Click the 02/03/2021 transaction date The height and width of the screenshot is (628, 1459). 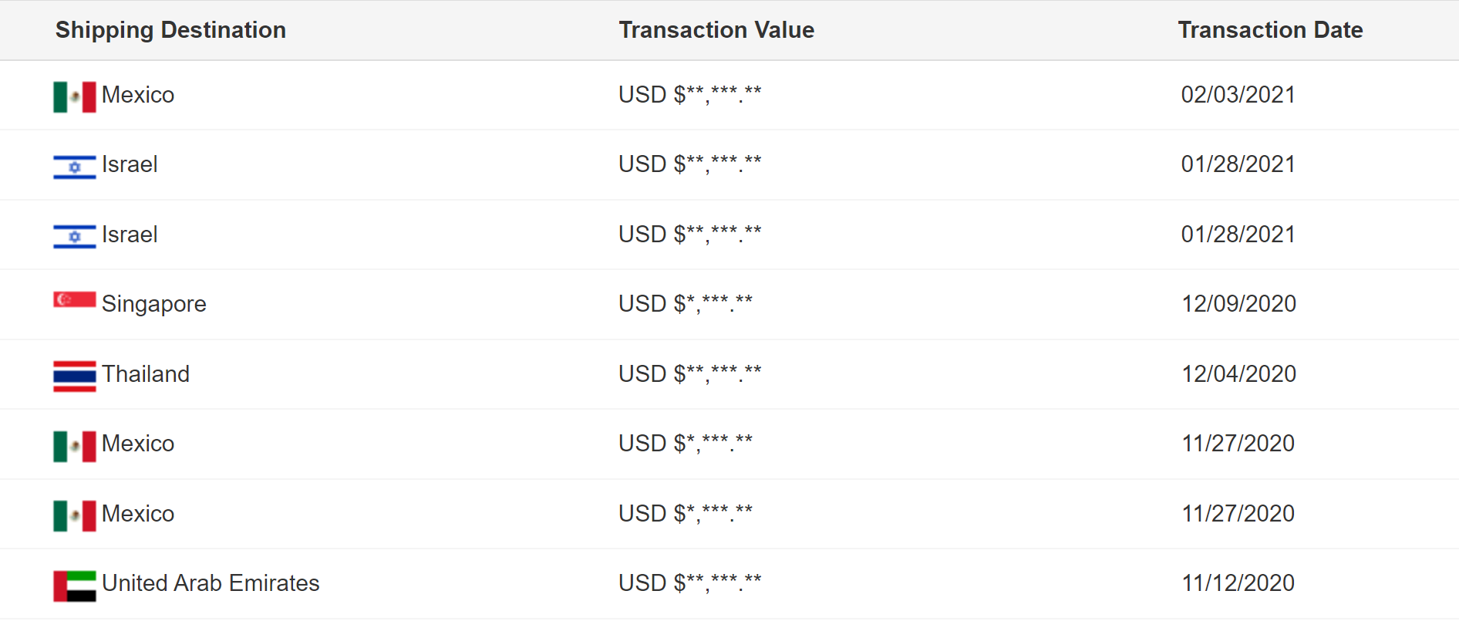1238,94
